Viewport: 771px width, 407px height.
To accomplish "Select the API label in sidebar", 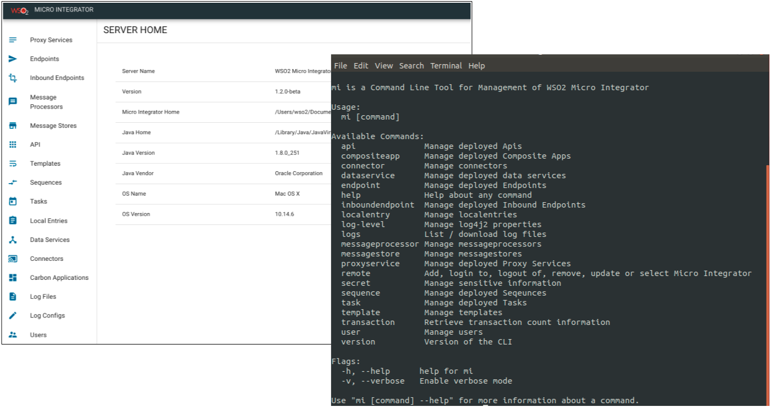I will pyautogui.click(x=35, y=145).
